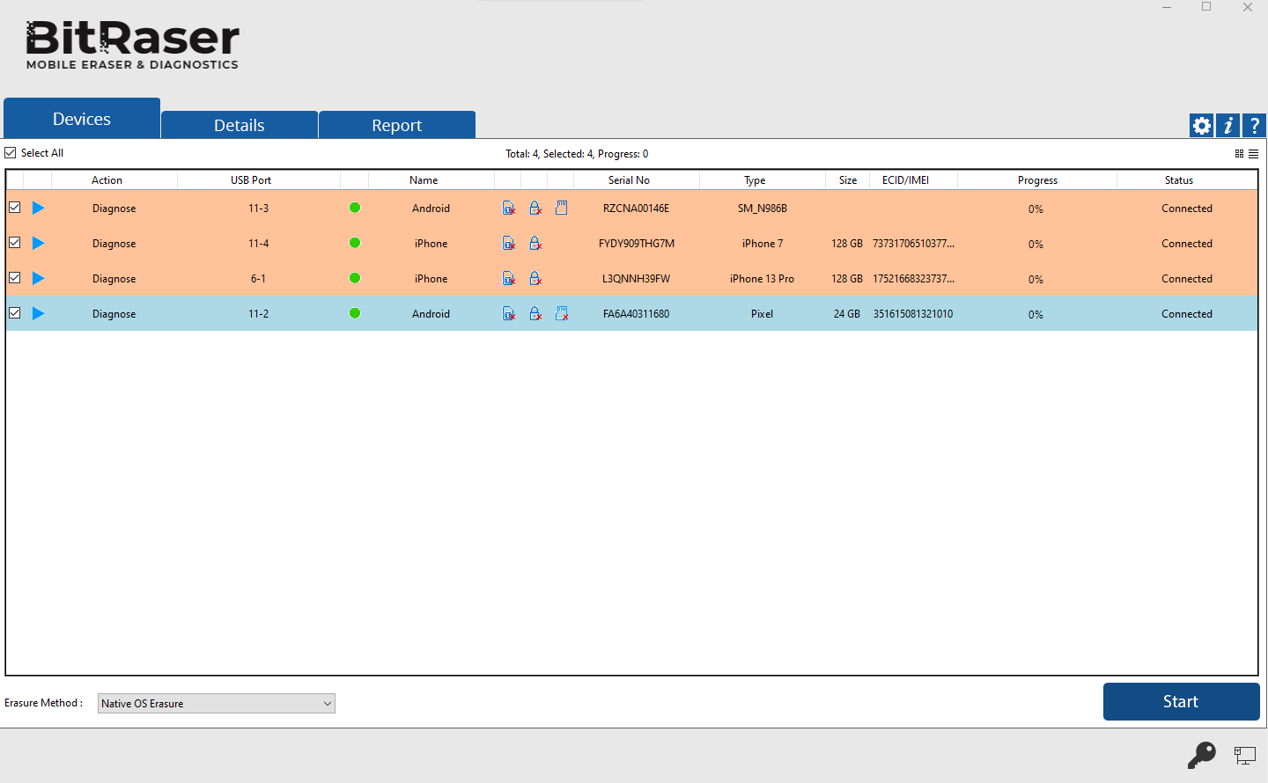
Task: Open the Erasure Method dropdown
Action: tap(217, 704)
